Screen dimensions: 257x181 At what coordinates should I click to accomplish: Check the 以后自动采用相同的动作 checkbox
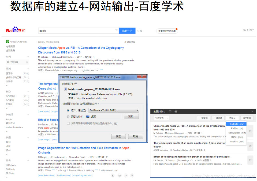click(x=68, y=124)
